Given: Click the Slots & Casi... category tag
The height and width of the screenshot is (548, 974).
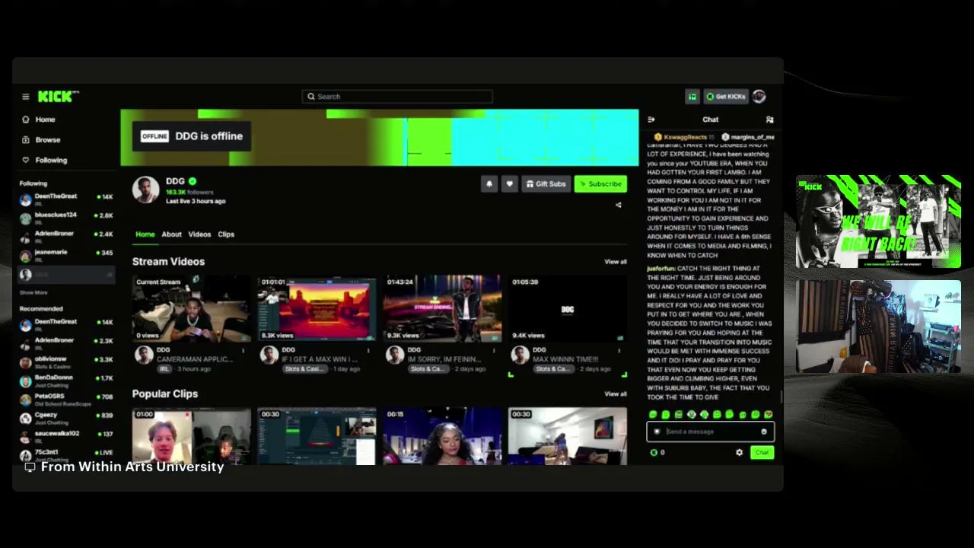Looking at the screenshot, I should coord(304,369).
